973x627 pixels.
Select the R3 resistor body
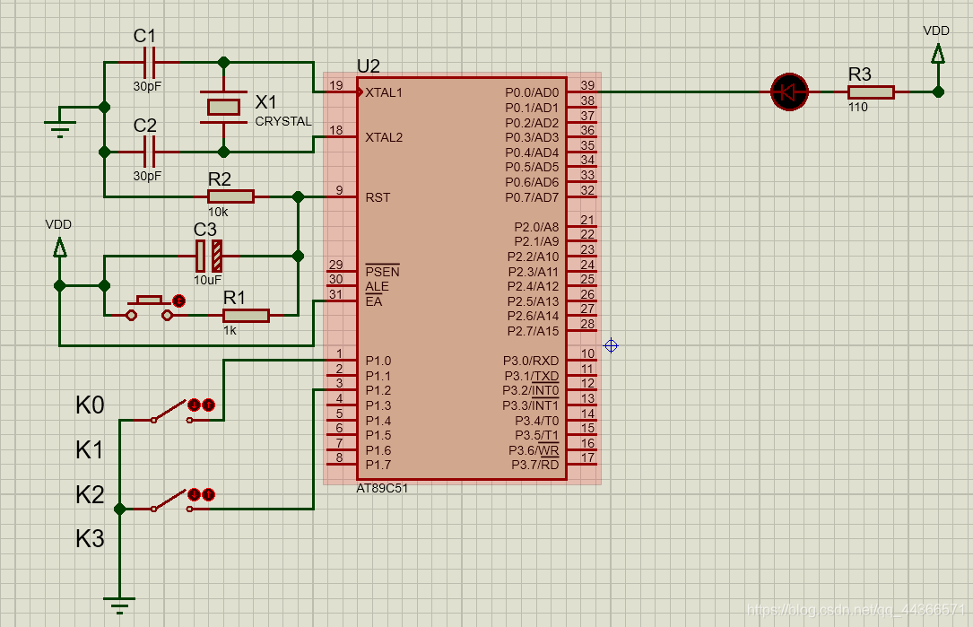point(872,92)
